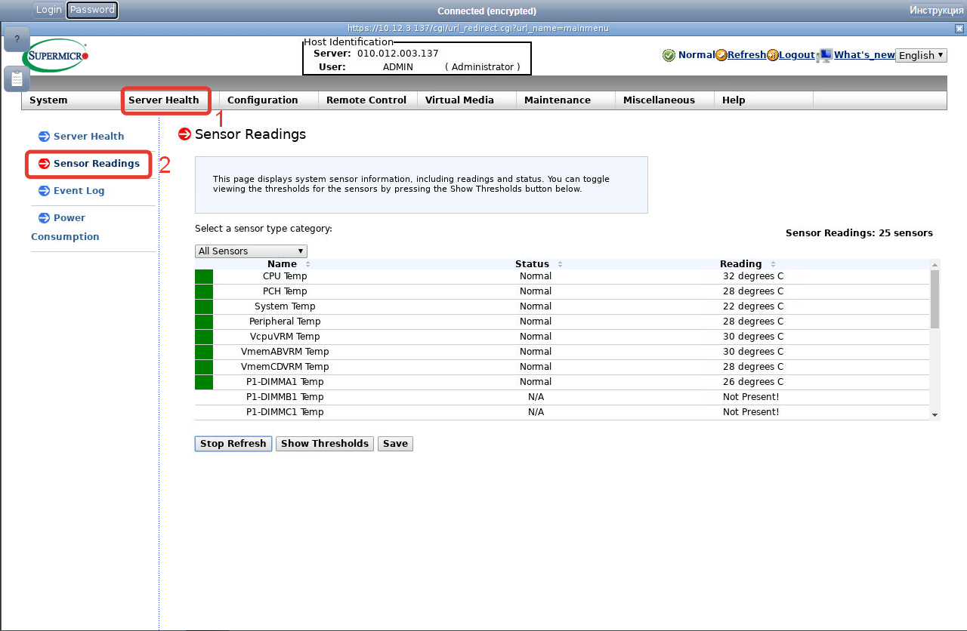
Task: Click the question mark help side button
Action: 17,39
